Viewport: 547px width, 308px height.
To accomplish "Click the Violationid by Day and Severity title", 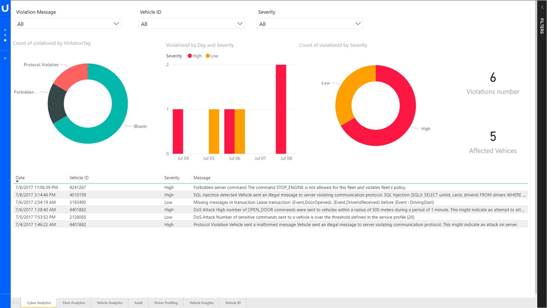I will (x=200, y=45).
